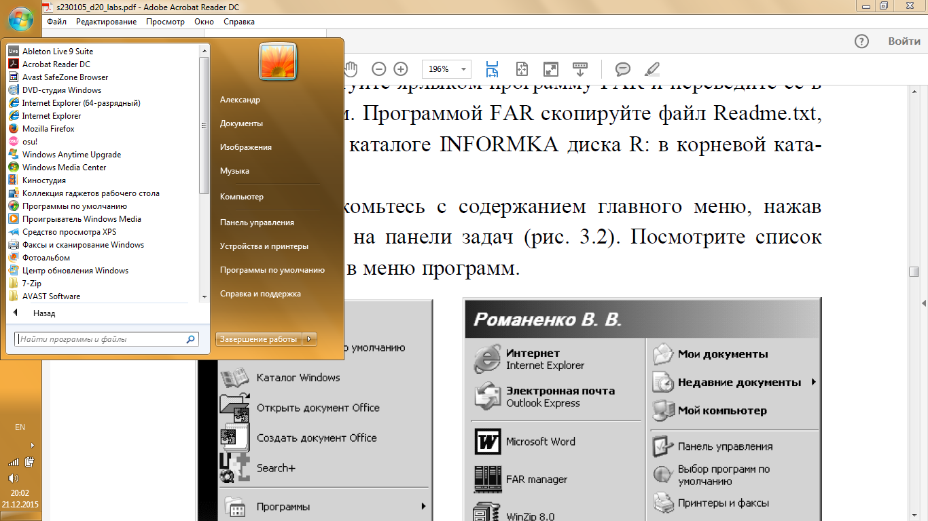Click the fit one full page icon
This screenshot has width=928, height=521.
(522, 69)
